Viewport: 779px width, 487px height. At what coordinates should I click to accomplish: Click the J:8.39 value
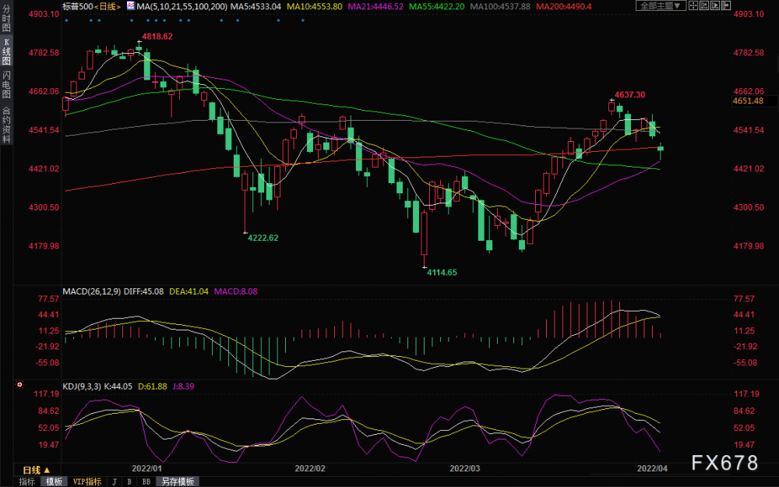click(x=183, y=386)
